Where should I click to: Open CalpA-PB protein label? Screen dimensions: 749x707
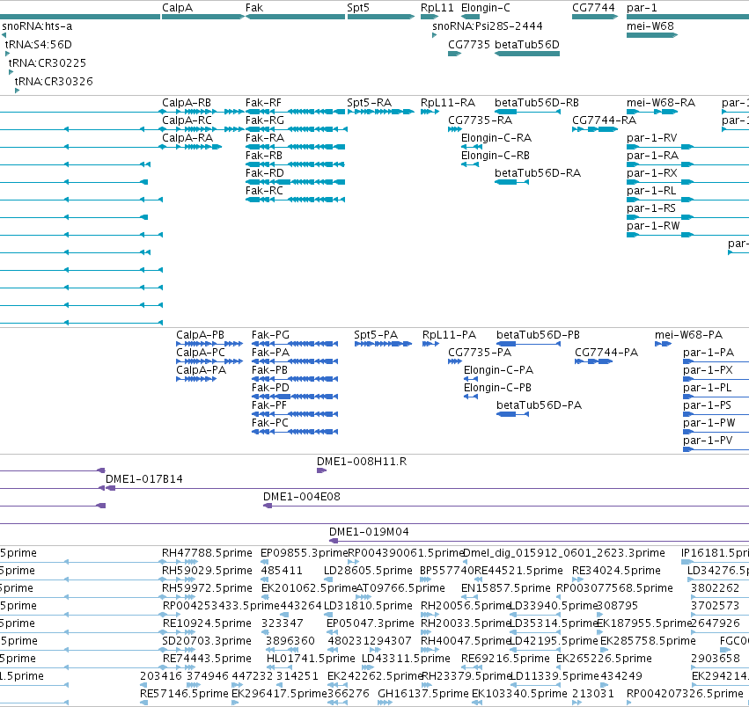(200, 335)
